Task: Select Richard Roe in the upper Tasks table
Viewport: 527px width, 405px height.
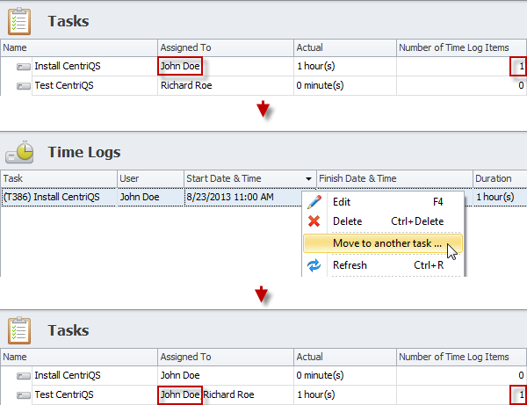Action: pyautogui.click(x=187, y=85)
